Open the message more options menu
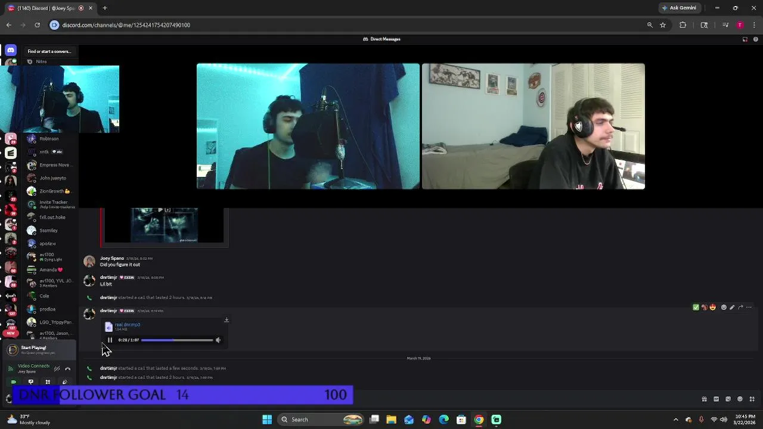Image resolution: width=763 pixels, height=429 pixels. tap(749, 307)
